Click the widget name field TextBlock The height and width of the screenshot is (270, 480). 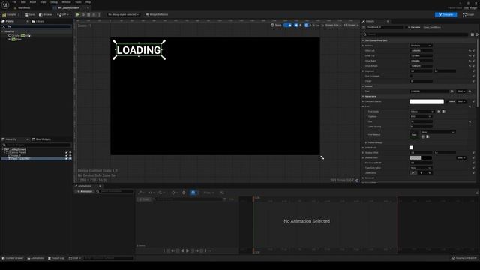tap(385, 27)
